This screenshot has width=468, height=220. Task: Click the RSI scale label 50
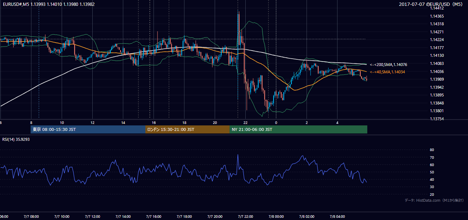point(432,172)
